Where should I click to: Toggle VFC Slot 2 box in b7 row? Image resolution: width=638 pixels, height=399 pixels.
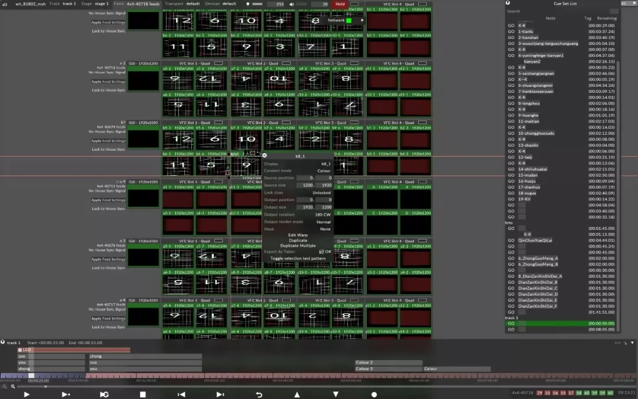click(x=287, y=122)
